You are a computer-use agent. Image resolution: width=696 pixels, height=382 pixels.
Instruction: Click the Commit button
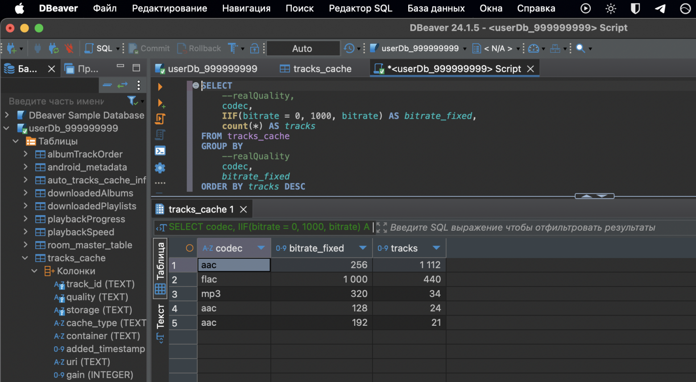click(149, 48)
